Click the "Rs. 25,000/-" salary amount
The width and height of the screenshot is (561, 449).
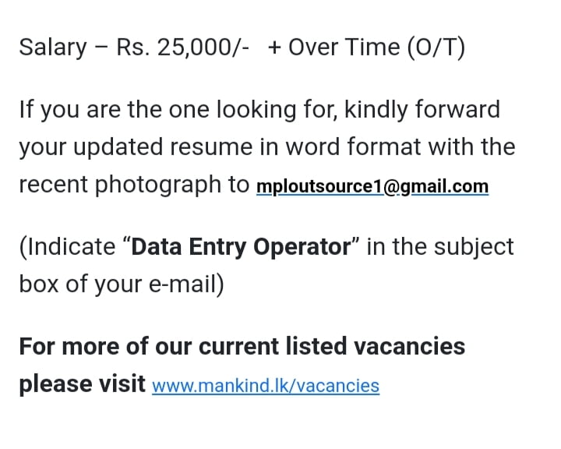[x=183, y=48]
